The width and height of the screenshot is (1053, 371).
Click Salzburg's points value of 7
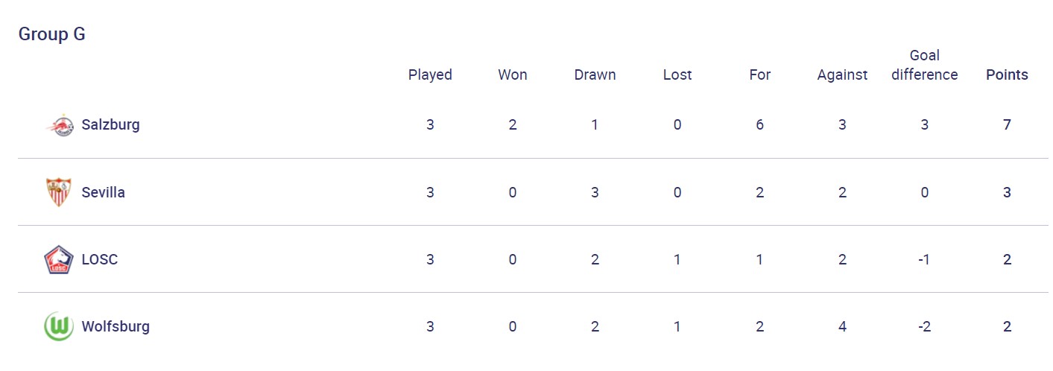[1007, 124]
